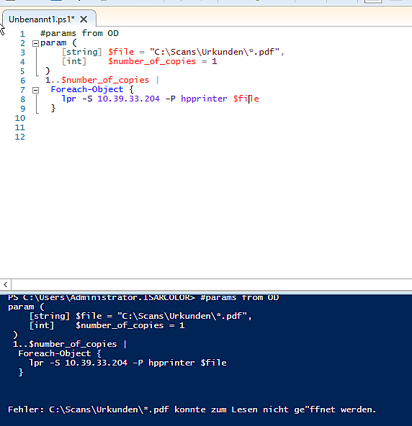
Task: Click the lpr command on editor line 8
Action: [x=69, y=99]
